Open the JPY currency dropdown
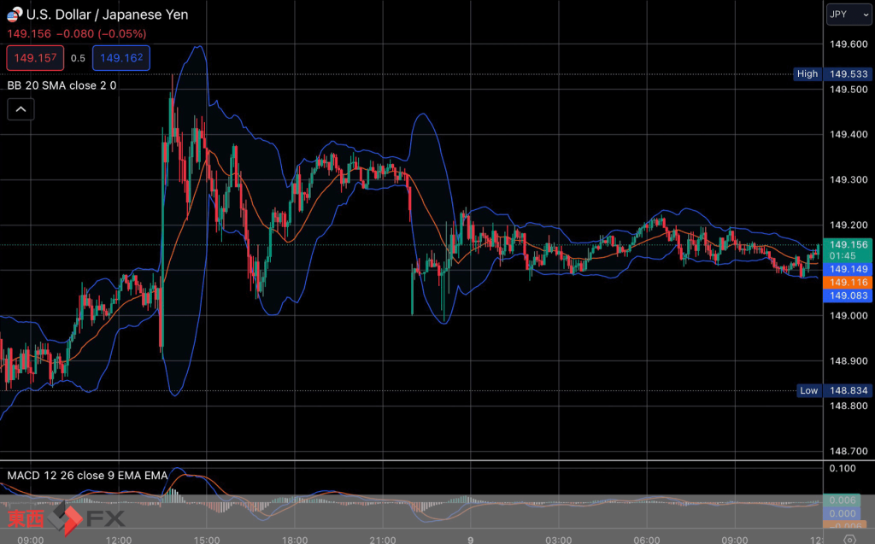The width and height of the screenshot is (875, 544). coord(848,15)
